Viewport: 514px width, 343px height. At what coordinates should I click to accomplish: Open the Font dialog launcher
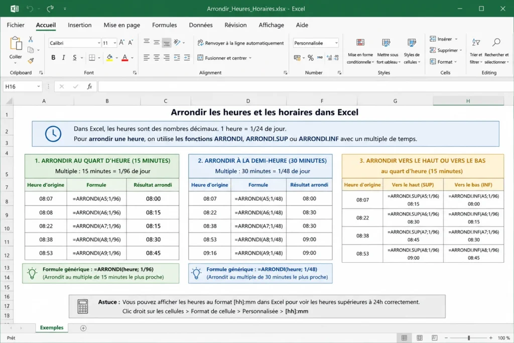(x=135, y=73)
